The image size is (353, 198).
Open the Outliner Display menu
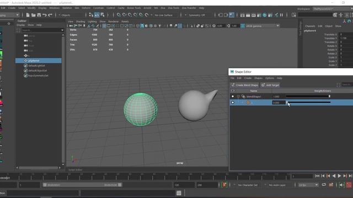[21, 25]
